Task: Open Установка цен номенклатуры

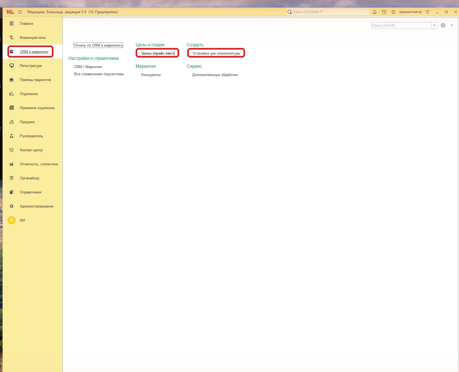Action: [x=216, y=53]
